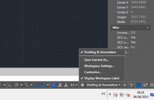Toggle Clean Screen icon

(146, 85)
